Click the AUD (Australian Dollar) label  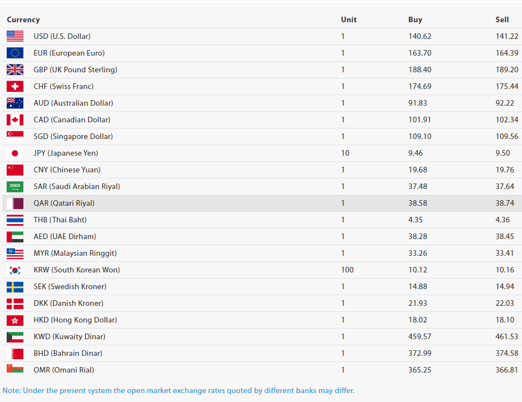pos(73,103)
